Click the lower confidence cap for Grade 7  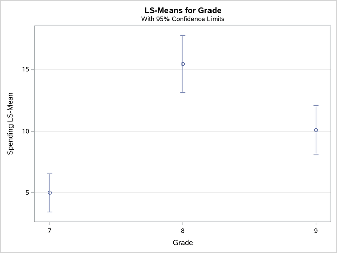(50, 212)
